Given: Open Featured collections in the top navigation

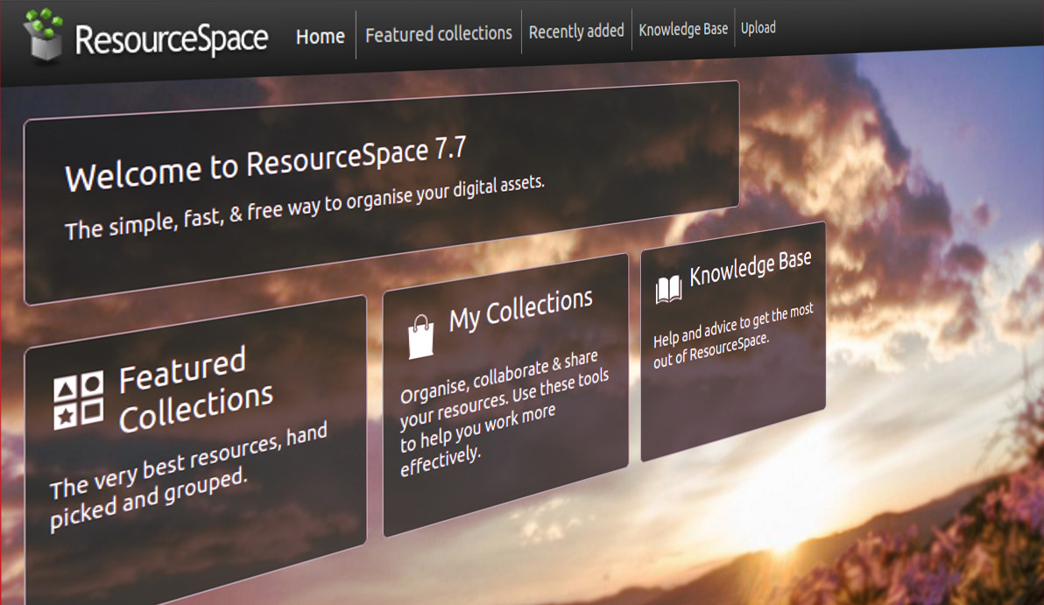Looking at the screenshot, I should (x=439, y=34).
